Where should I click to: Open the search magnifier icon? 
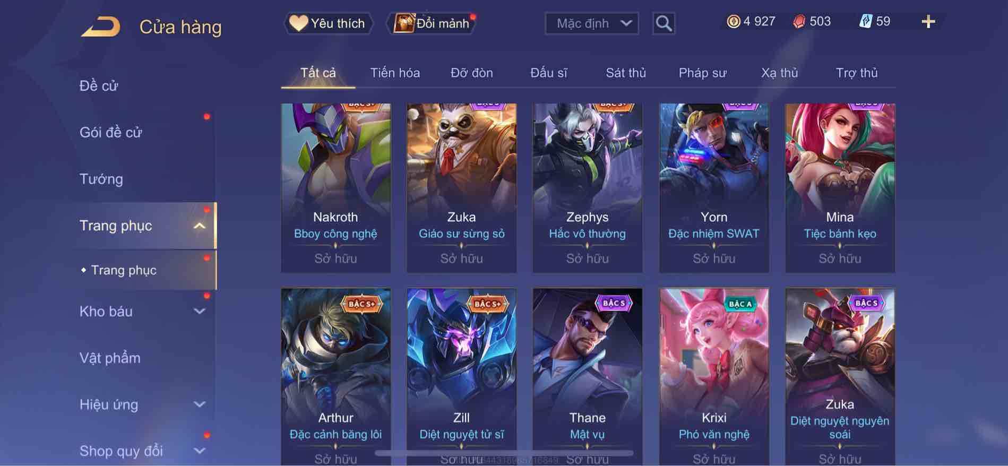[664, 23]
